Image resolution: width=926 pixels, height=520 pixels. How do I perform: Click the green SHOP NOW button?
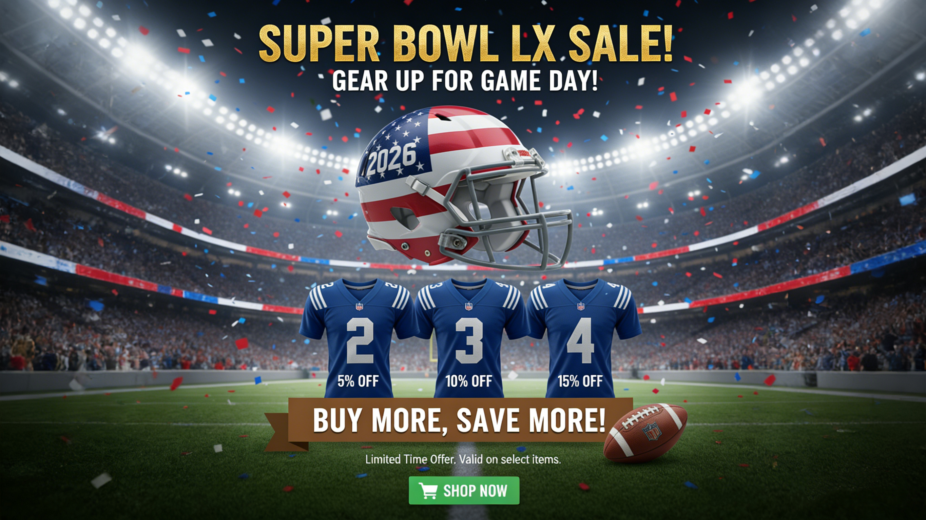[464, 490]
